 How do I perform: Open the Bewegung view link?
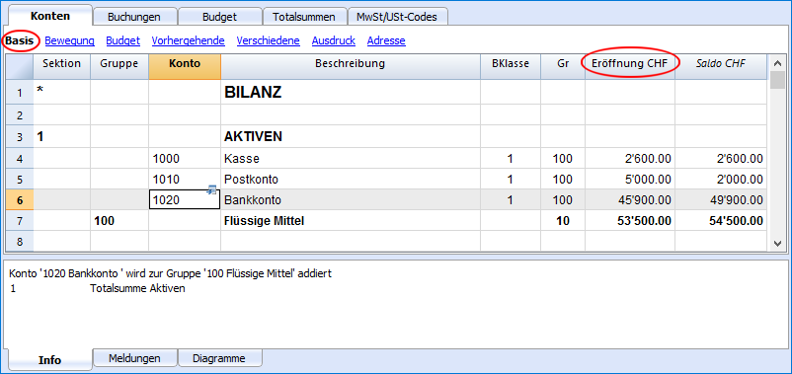(x=70, y=40)
